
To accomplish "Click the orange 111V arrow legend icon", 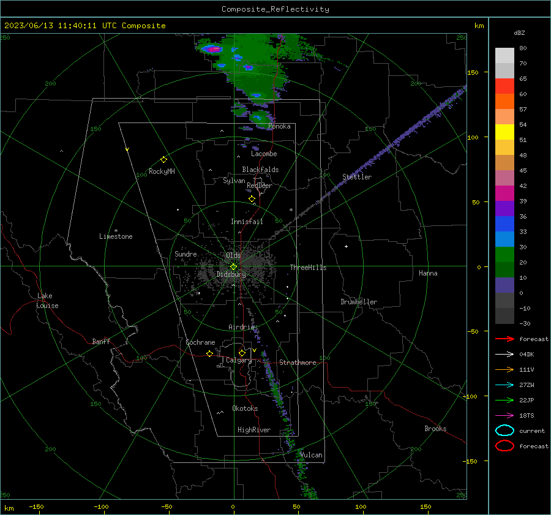I will [504, 369].
